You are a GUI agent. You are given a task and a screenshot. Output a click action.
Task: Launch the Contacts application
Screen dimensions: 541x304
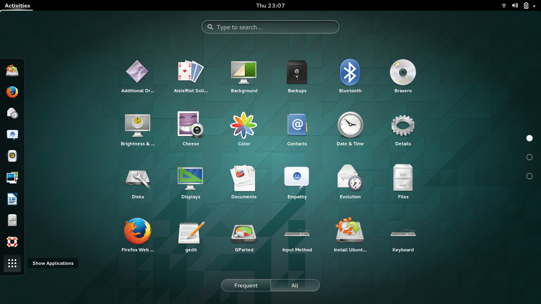297,125
